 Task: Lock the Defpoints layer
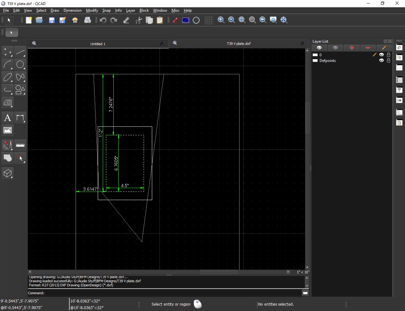[x=389, y=61]
